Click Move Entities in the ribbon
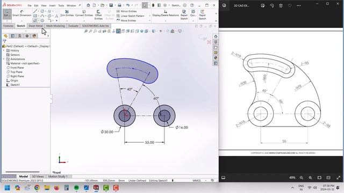 click(x=126, y=20)
